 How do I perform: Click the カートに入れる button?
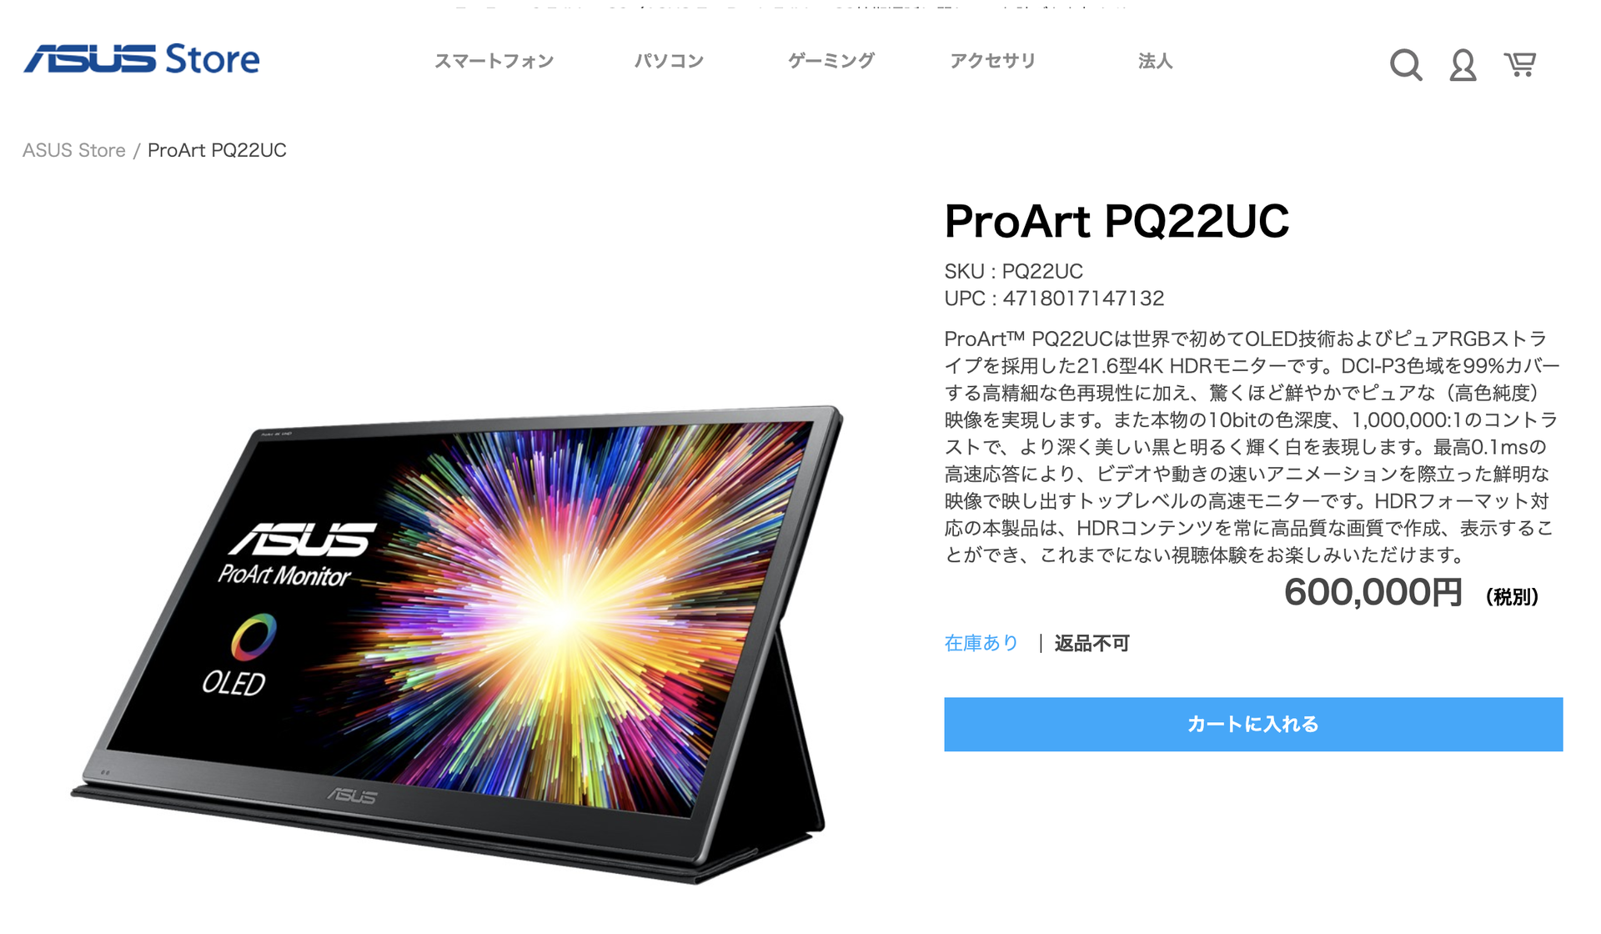[x=1253, y=724]
